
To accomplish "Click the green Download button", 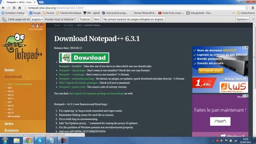I will click(84, 58).
